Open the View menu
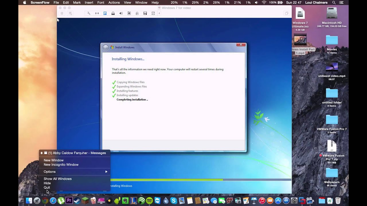This screenshot has height=206, width=367. click(x=127, y=3)
